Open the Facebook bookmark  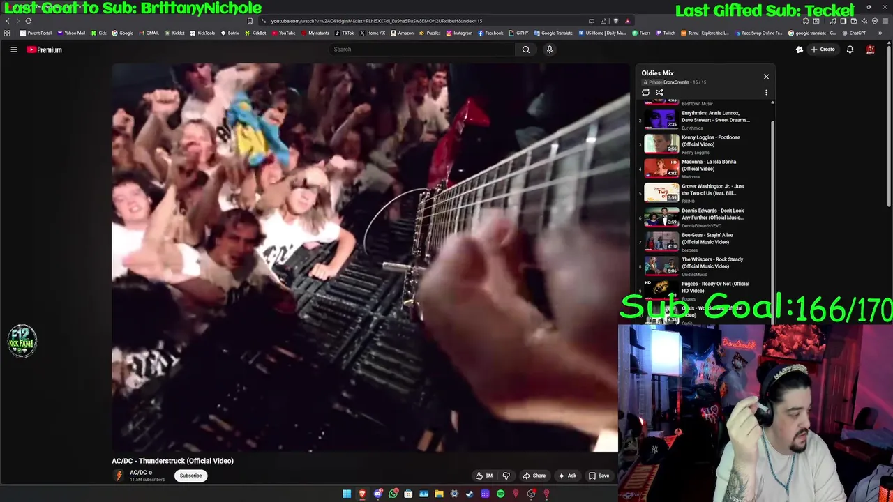(490, 33)
